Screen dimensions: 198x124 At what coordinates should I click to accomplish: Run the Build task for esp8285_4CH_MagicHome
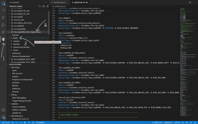click(x=15, y=38)
